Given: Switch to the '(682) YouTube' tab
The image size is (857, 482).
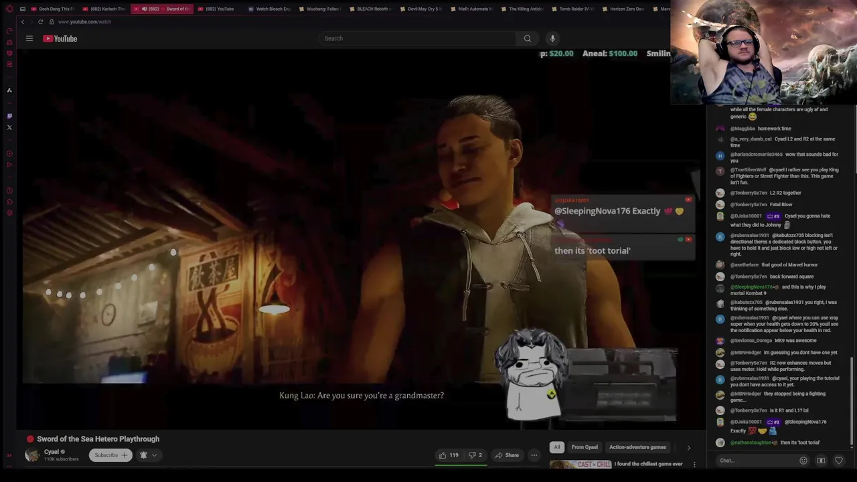Looking at the screenshot, I should [218, 9].
